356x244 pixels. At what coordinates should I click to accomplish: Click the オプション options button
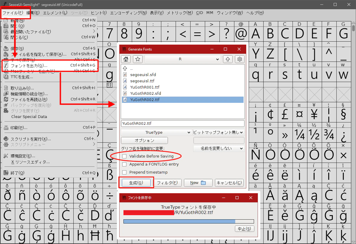coord(144,140)
